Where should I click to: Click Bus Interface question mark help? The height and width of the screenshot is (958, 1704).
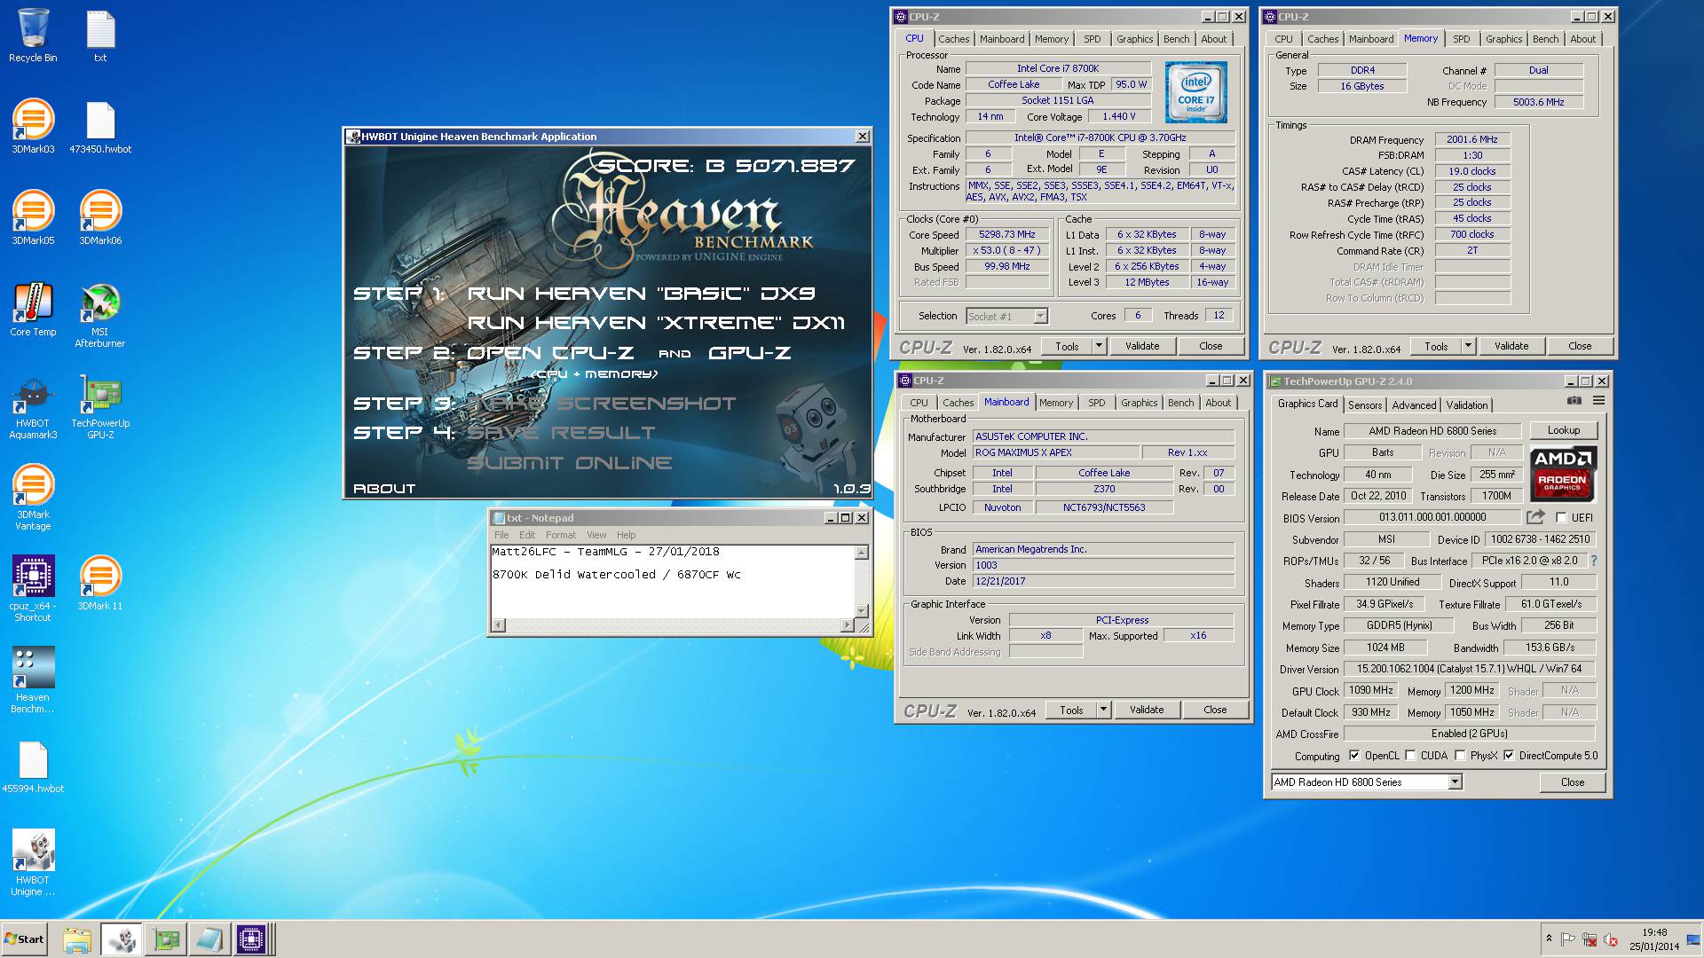(x=1594, y=561)
